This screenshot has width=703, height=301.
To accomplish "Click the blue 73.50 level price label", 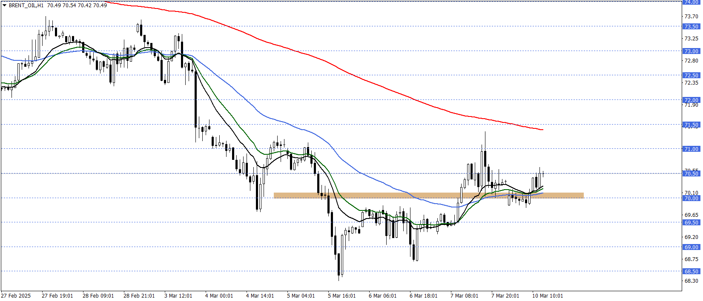I will tap(691, 26).
